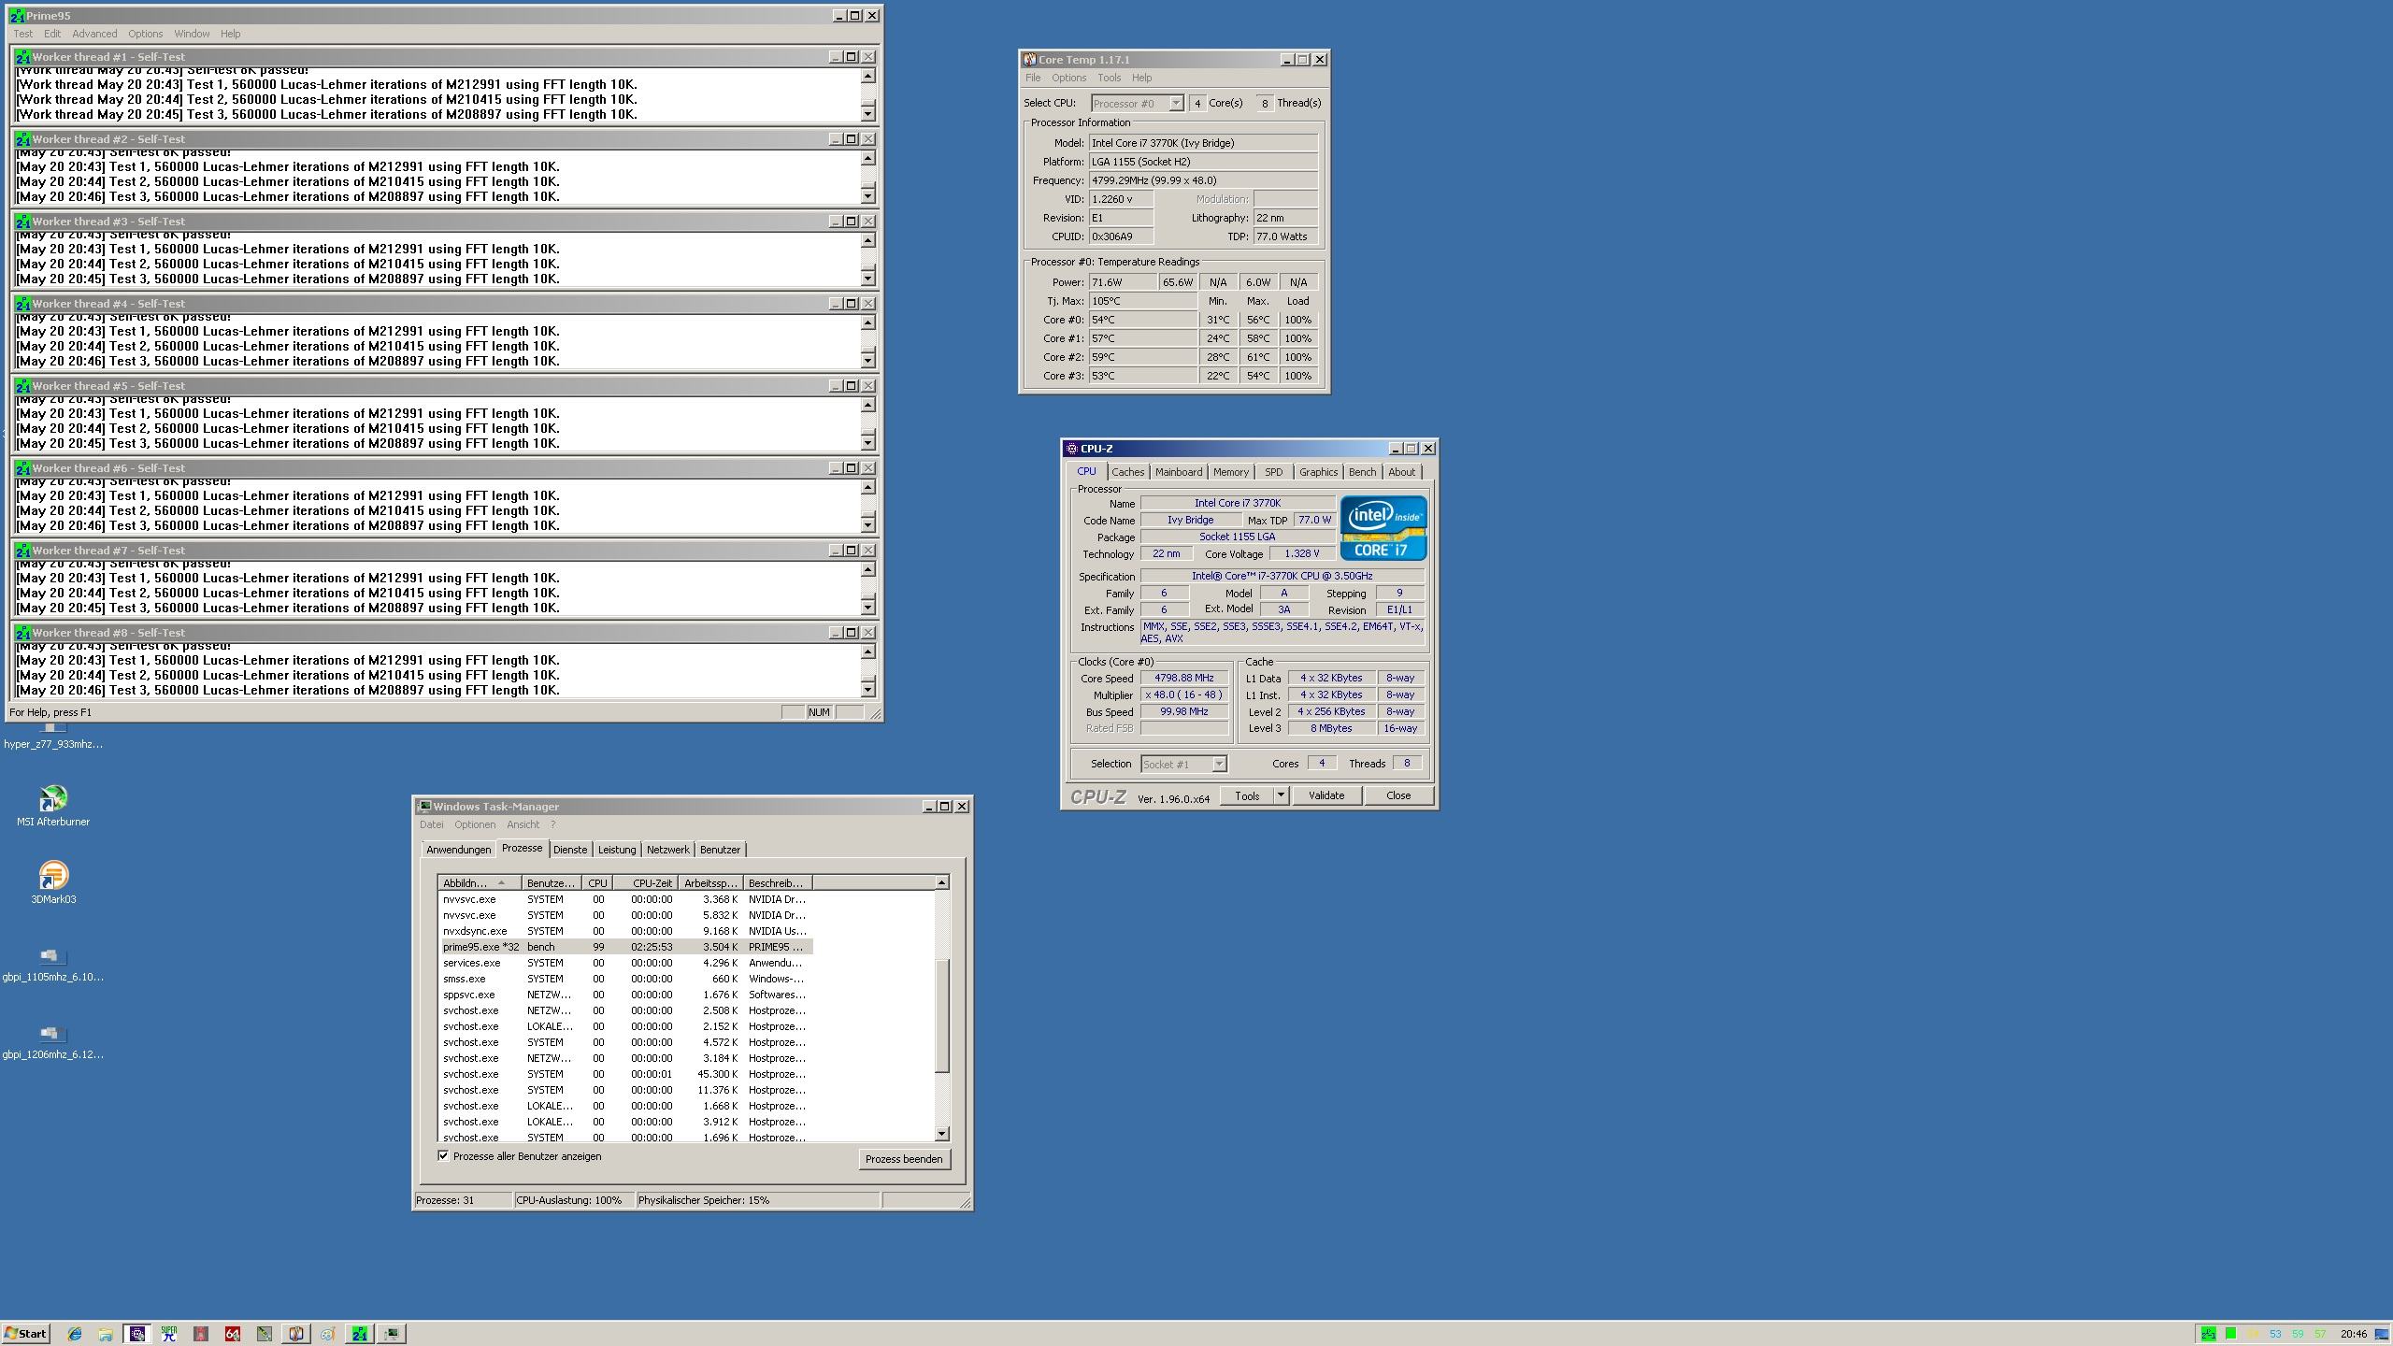This screenshot has height=1346, width=2393.
Task: Select the prime95.exe *32 process row
Action: [625, 947]
